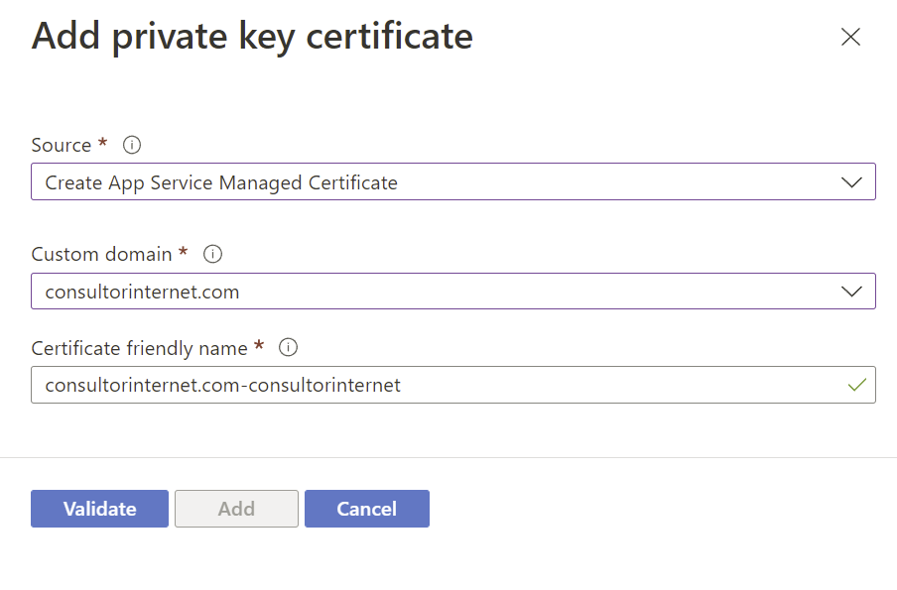
Task: Click the Certificate friendly name label
Action: (139, 348)
